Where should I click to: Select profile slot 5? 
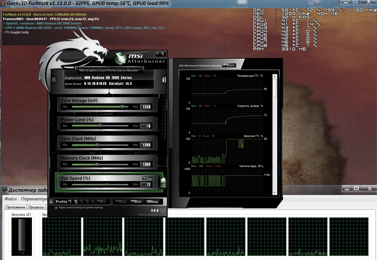click(x=93, y=202)
